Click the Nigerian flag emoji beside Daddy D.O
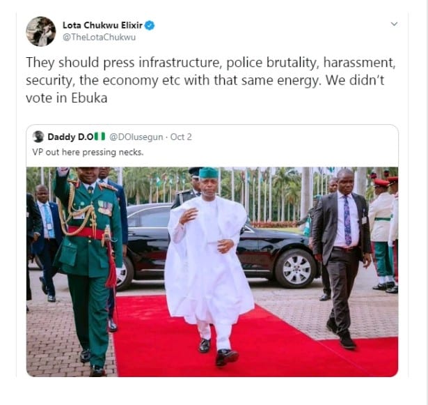Viewport: 428px width, 405px height. pos(100,137)
